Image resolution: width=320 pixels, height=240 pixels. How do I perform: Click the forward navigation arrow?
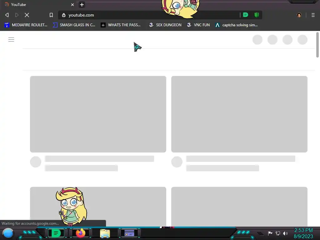tap(17, 15)
